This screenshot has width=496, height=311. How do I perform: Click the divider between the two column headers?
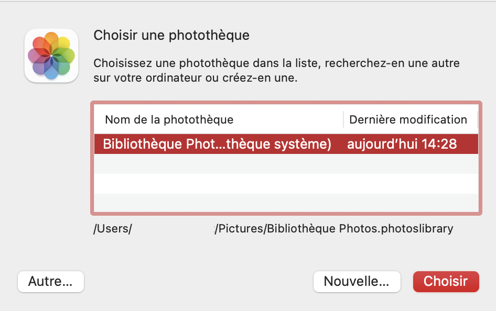click(x=343, y=119)
